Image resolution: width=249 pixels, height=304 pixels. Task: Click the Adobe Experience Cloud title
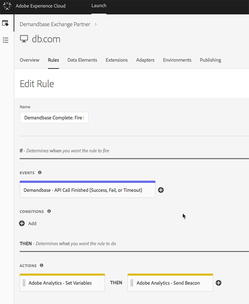click(x=40, y=6)
